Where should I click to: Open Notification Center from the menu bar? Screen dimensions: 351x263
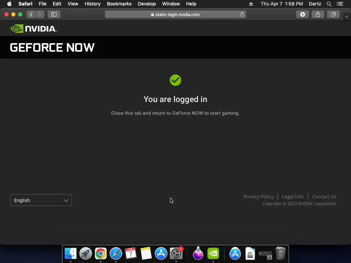340,4
